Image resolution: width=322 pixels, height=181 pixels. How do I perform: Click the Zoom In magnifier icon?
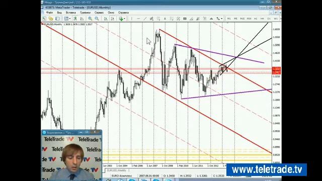[x=90, y=19]
